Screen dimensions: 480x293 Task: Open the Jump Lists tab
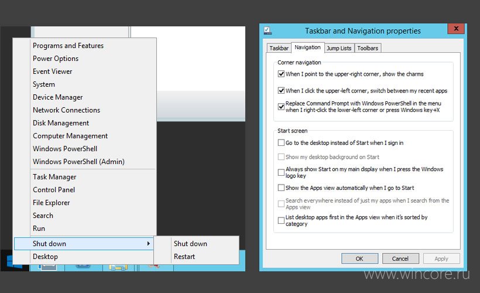pos(339,48)
